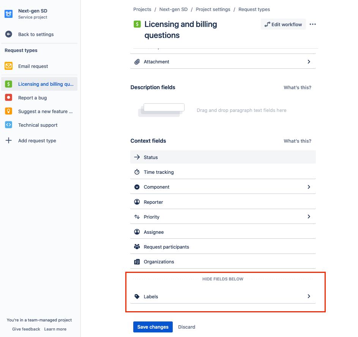This screenshot has width=358, height=337.
Task: Click the Reporter person icon
Action: 137,202
